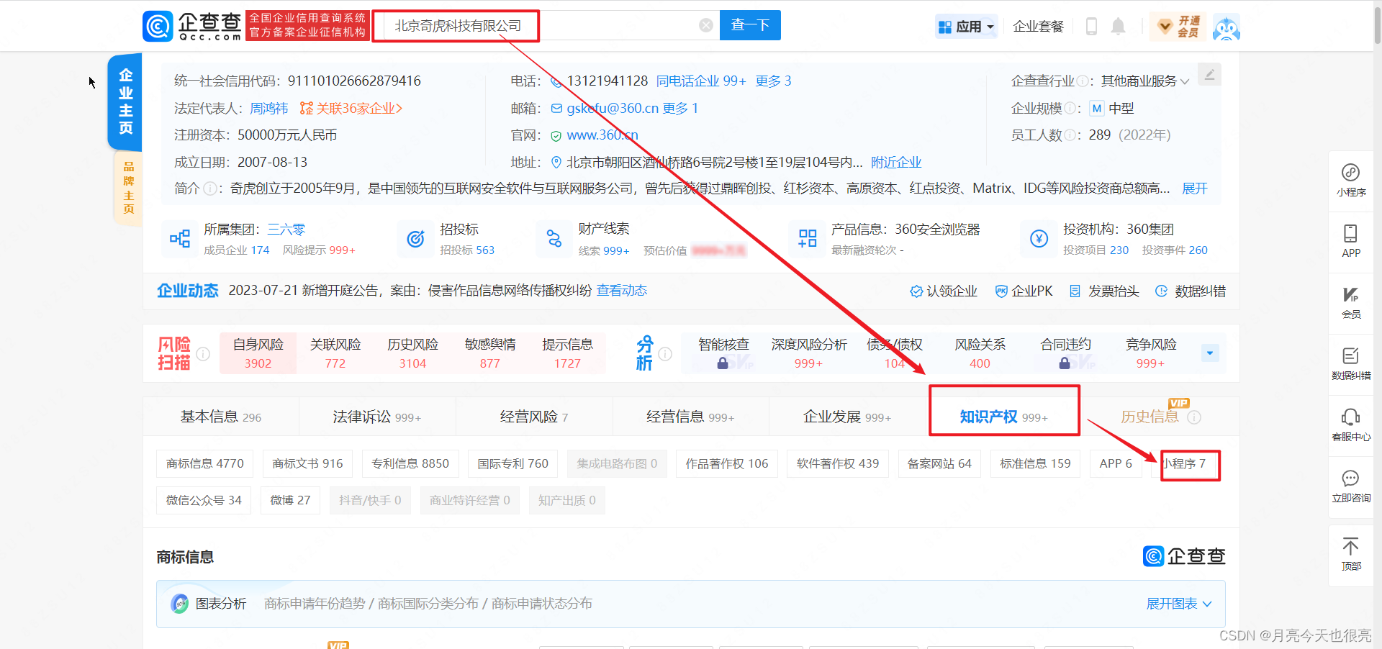Clear the search box with the X icon

706,25
